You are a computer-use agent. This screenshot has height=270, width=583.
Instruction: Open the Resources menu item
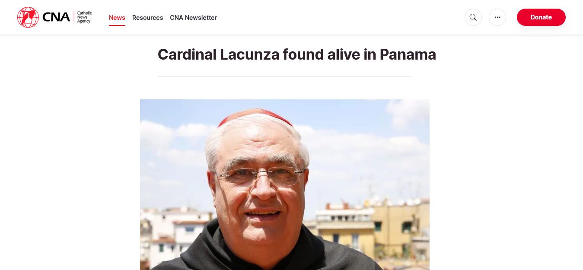click(x=147, y=18)
